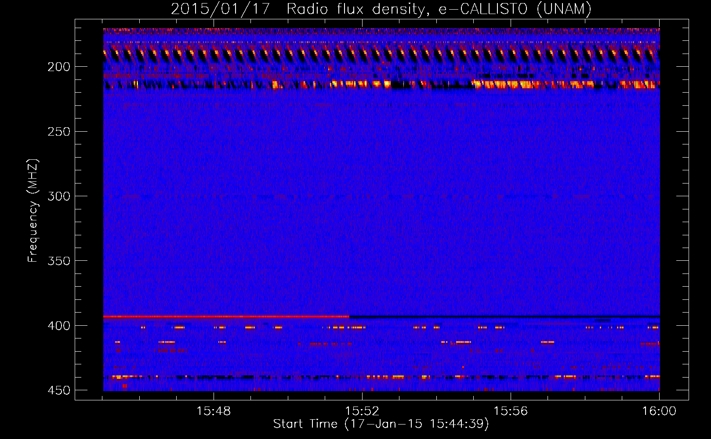Click the 'Frequency (MHZ)' axis label

pos(33,210)
